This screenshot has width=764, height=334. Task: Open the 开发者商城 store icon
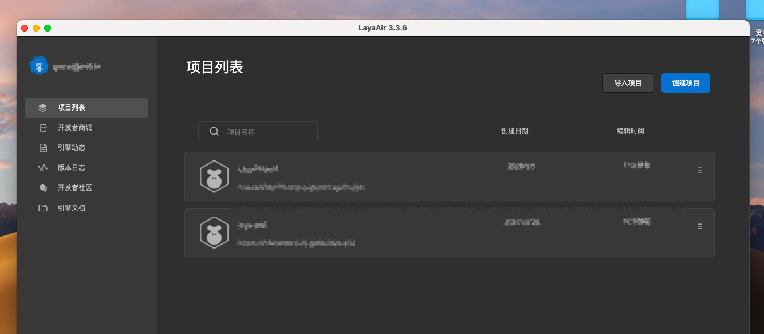[x=42, y=128]
